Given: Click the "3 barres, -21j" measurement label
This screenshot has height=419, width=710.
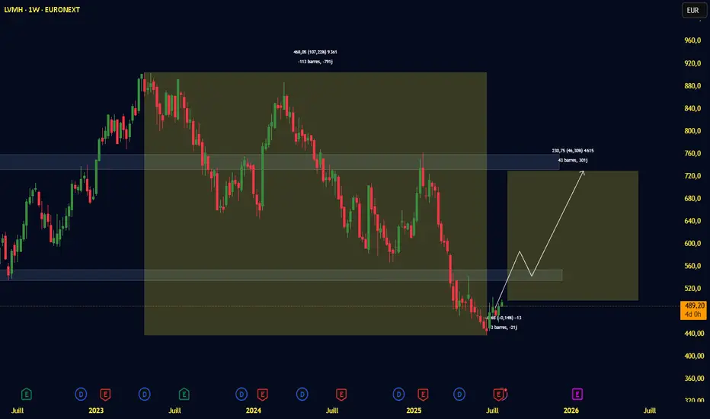Looking at the screenshot, I should (504, 328).
